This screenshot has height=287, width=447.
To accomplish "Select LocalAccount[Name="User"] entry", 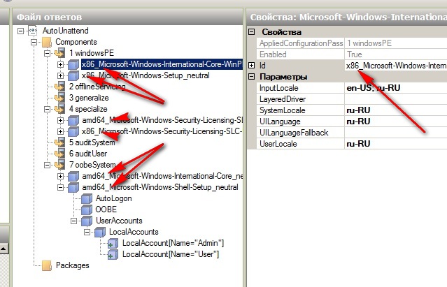I will pyautogui.click(x=171, y=254).
